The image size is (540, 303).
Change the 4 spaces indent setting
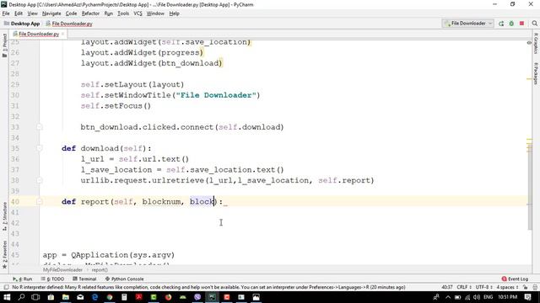click(x=507, y=287)
